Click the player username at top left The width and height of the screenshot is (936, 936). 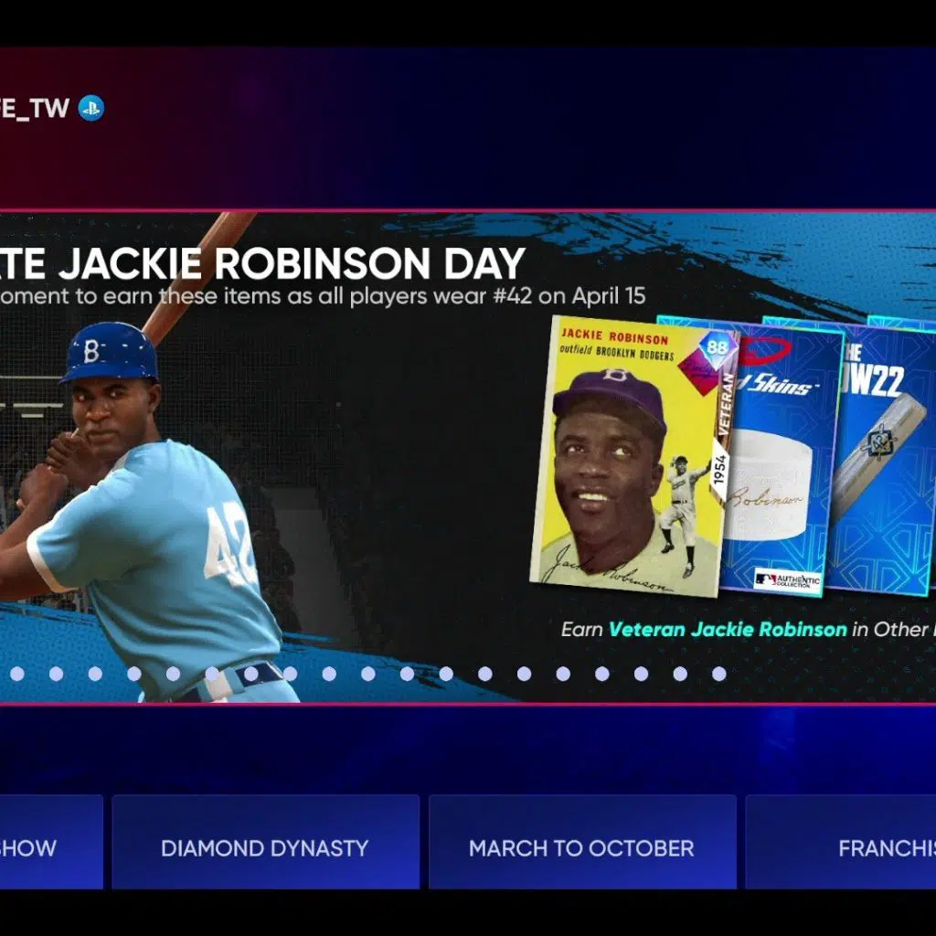(x=35, y=108)
